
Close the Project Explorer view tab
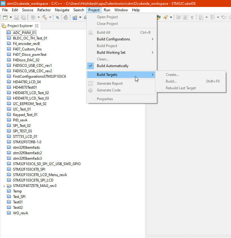pos(37,26)
